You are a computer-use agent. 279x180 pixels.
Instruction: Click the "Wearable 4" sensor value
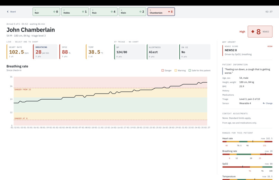pos(245,103)
